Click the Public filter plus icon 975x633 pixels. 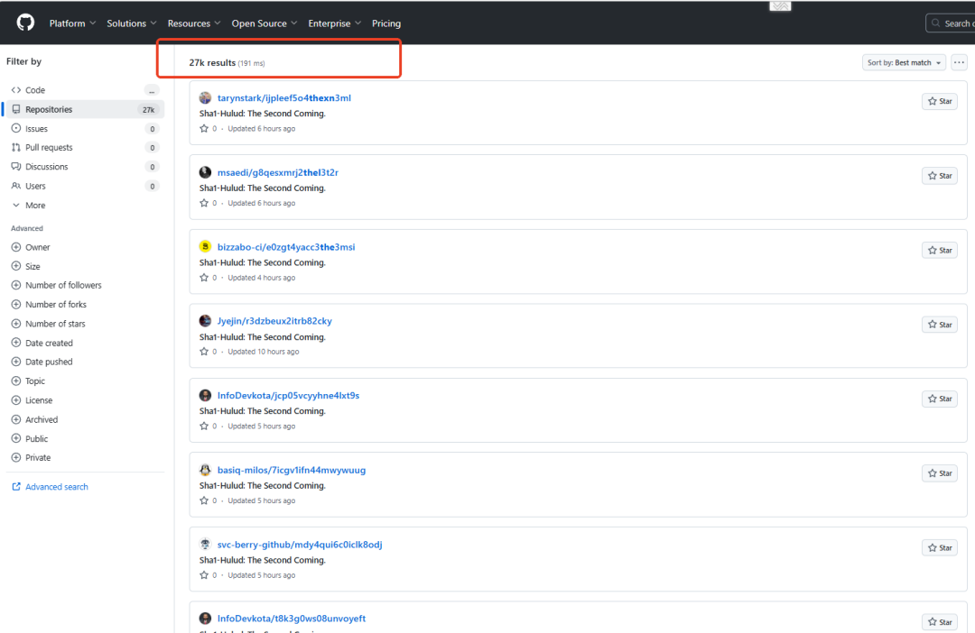(x=16, y=438)
